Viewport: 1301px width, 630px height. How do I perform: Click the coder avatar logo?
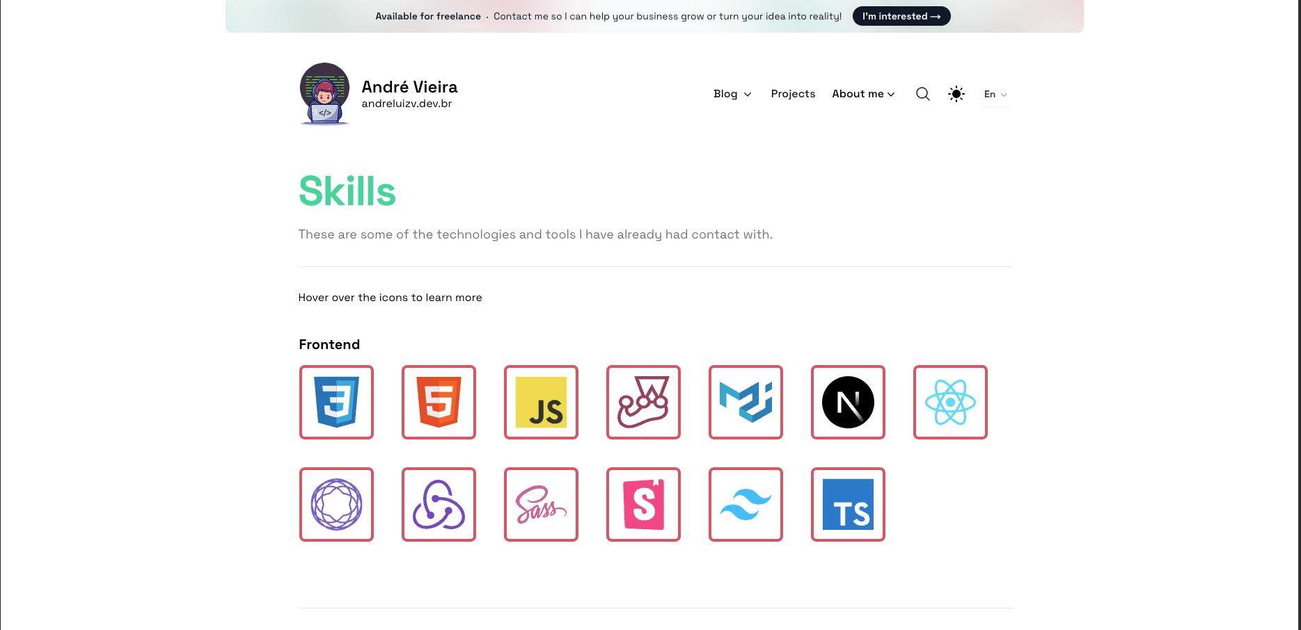[x=324, y=94]
